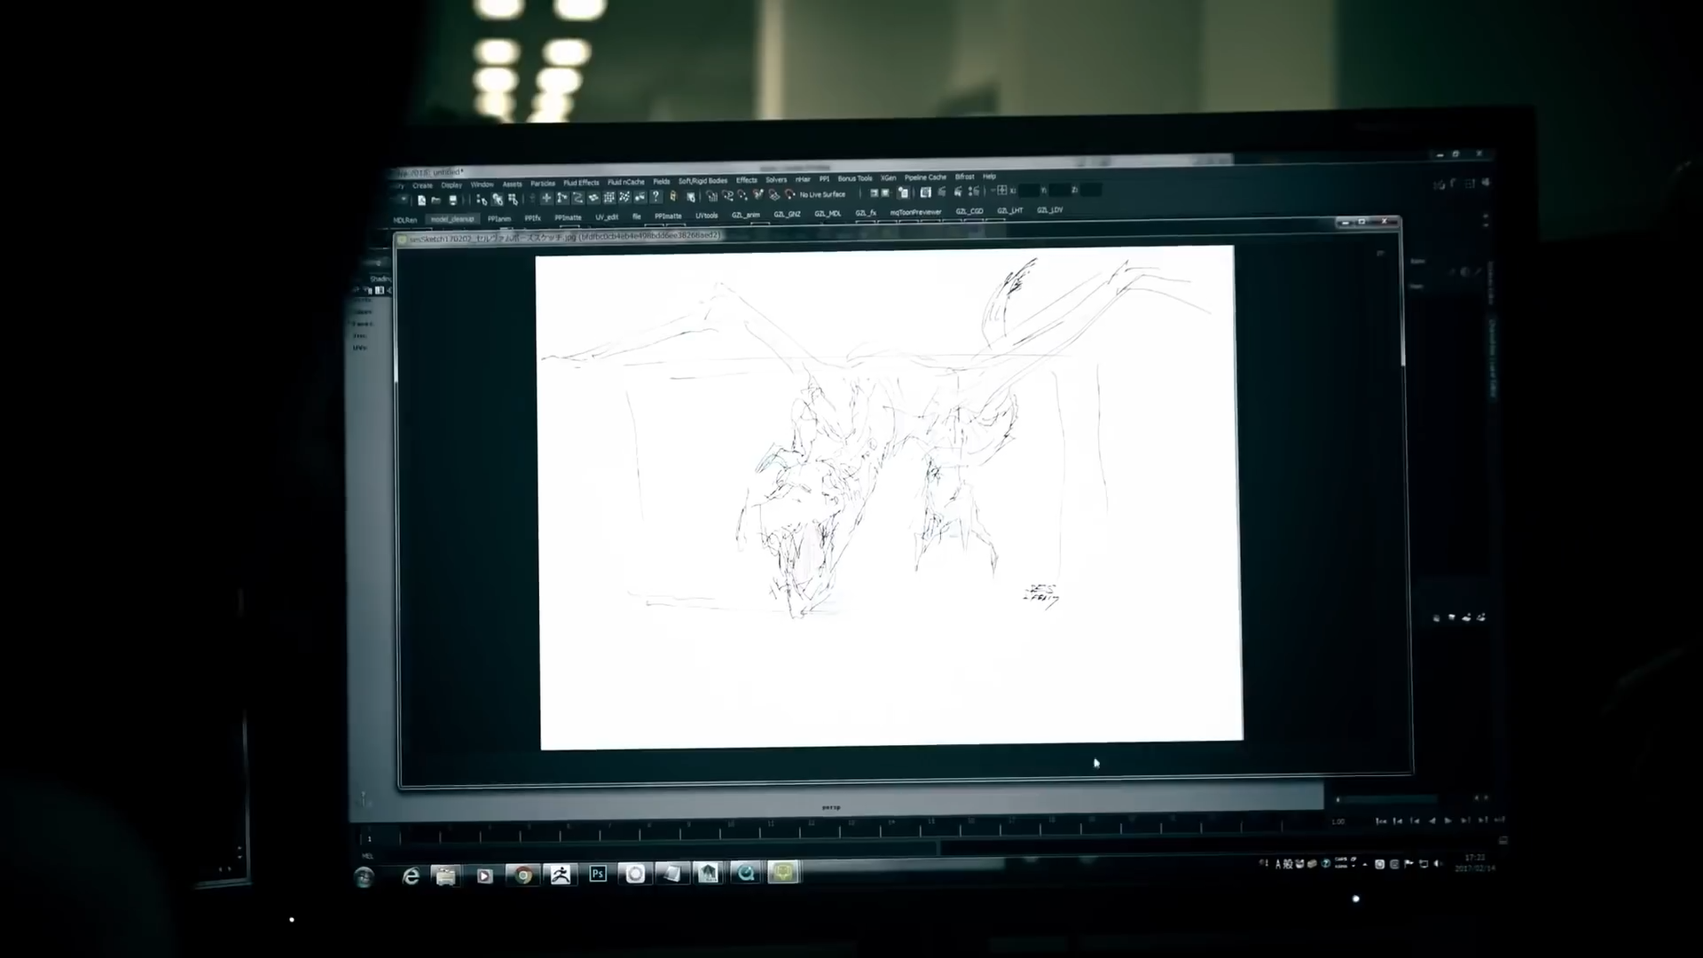1703x958 pixels.
Task: Open the Assets menu
Action: click(513, 185)
